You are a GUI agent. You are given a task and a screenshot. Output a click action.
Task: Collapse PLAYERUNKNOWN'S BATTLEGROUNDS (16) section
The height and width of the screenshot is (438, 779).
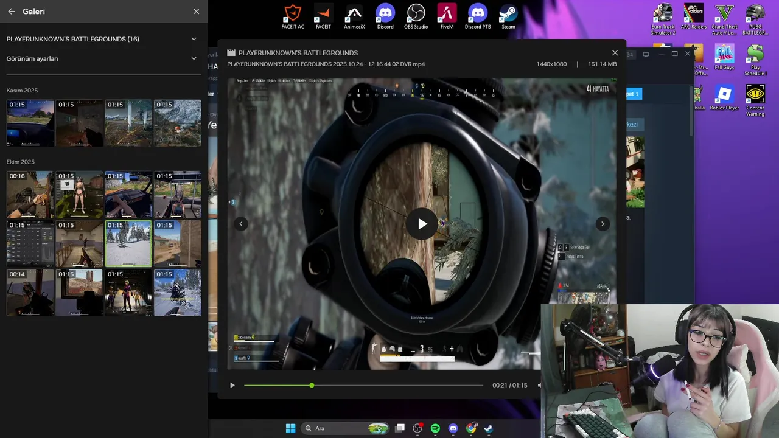point(194,39)
